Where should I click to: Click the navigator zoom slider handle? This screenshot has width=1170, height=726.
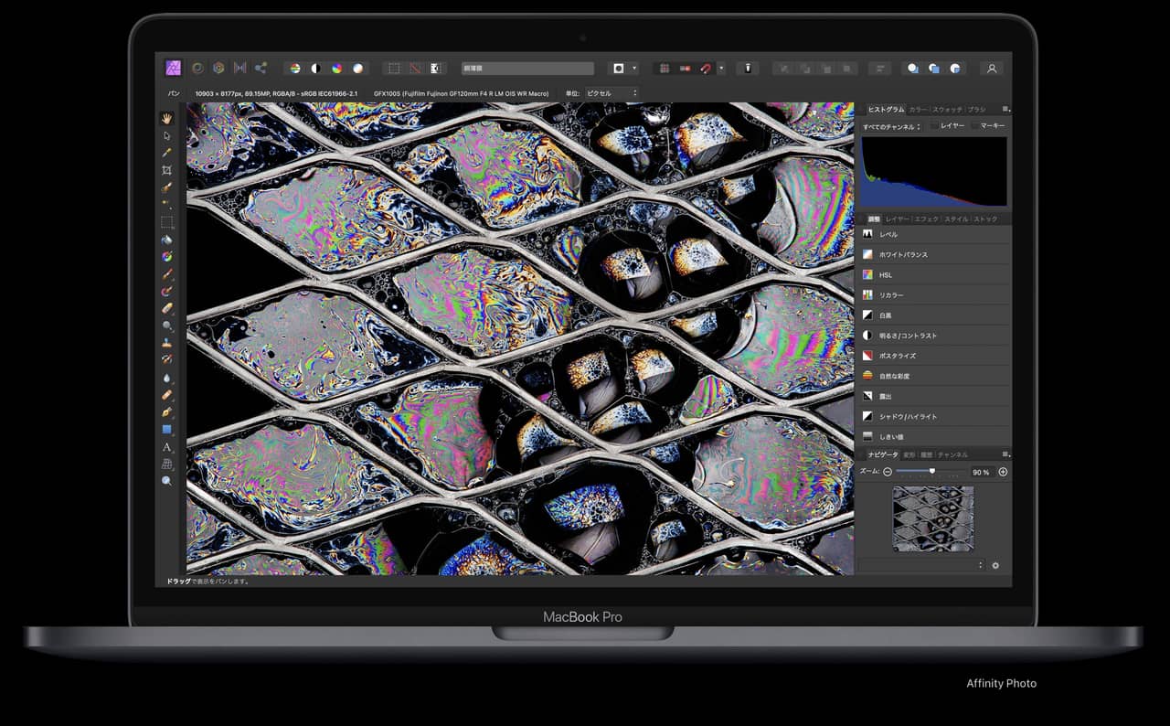click(931, 471)
